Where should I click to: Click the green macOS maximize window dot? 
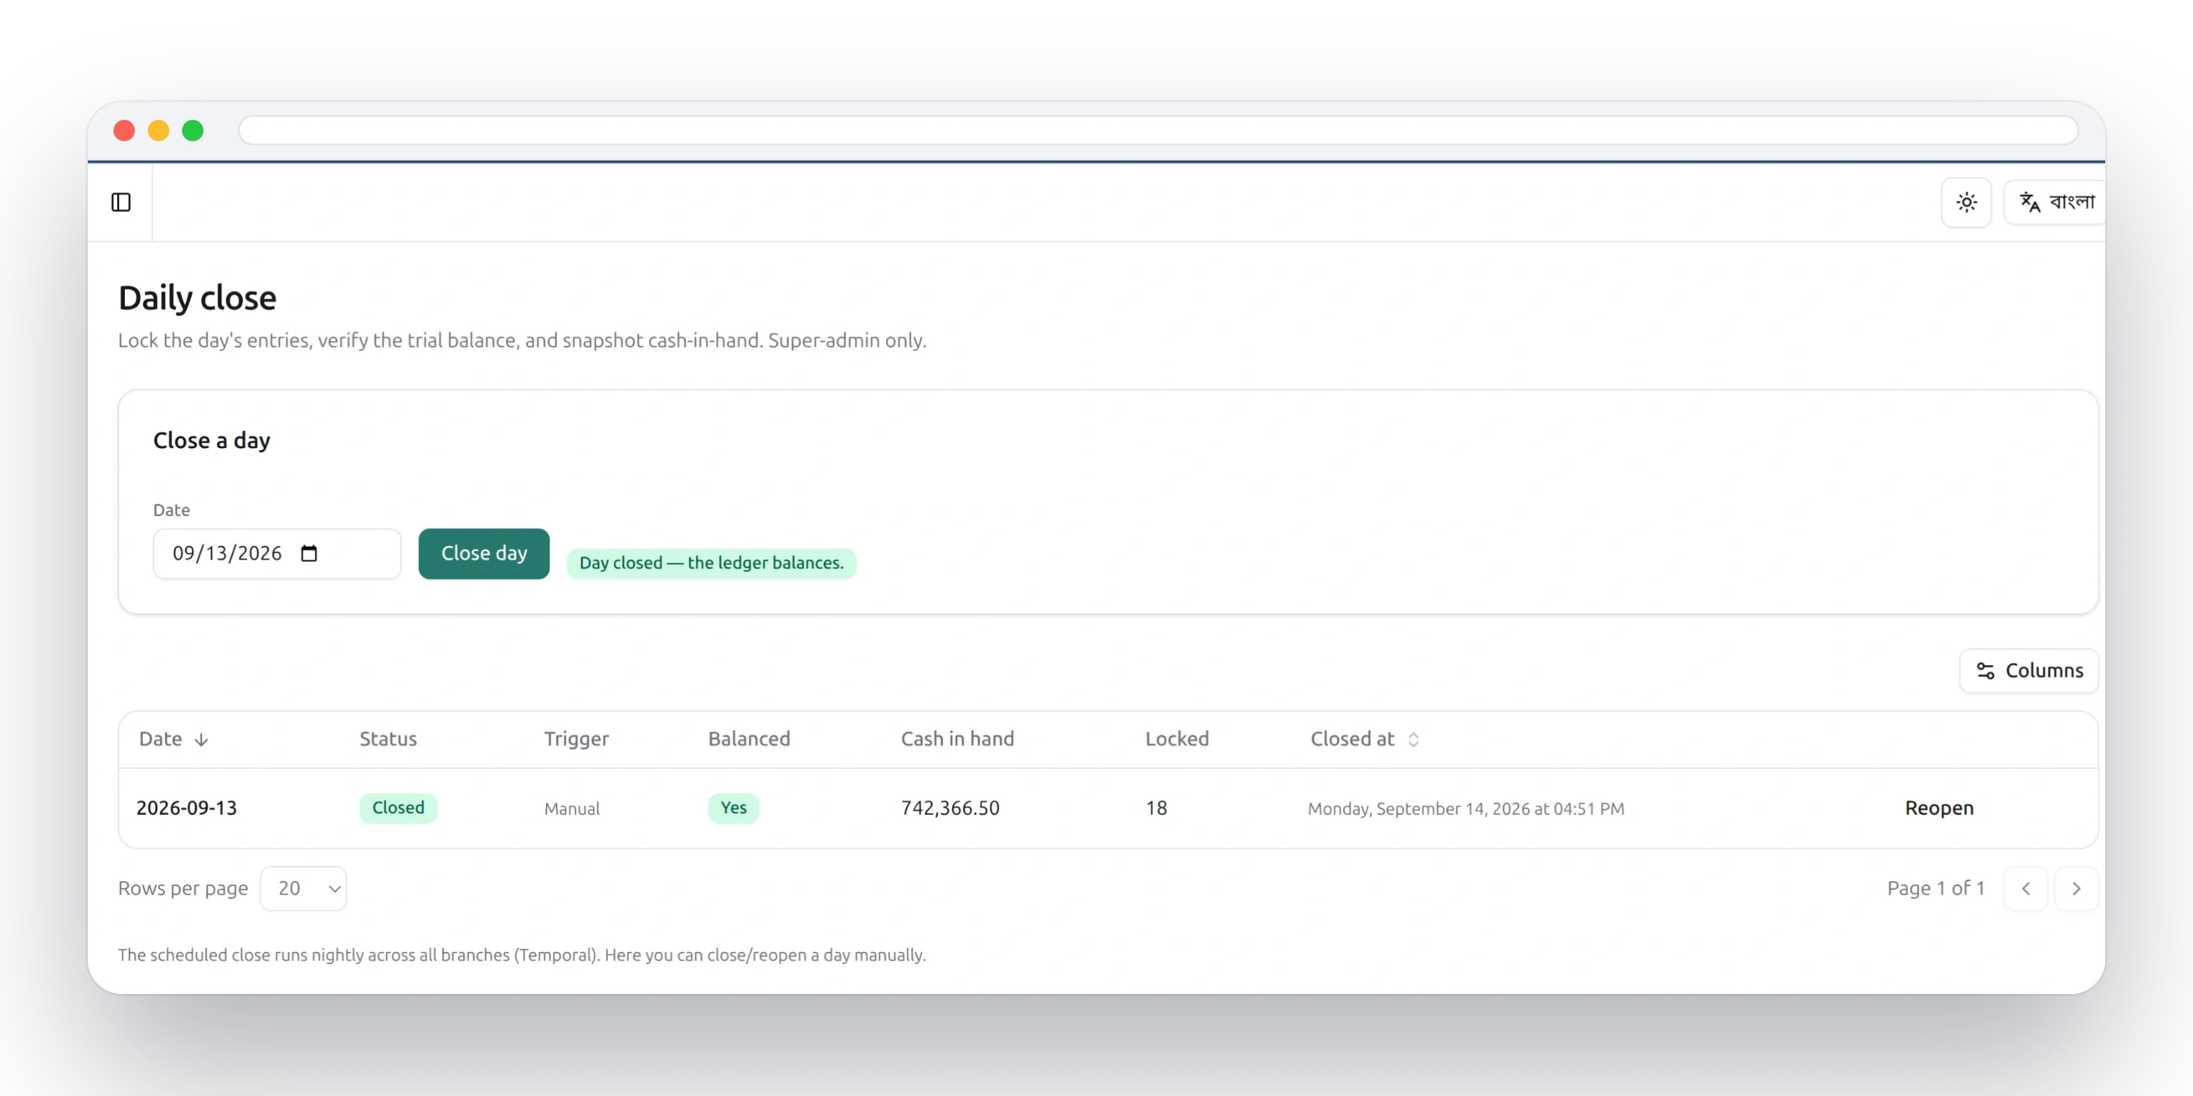[193, 130]
